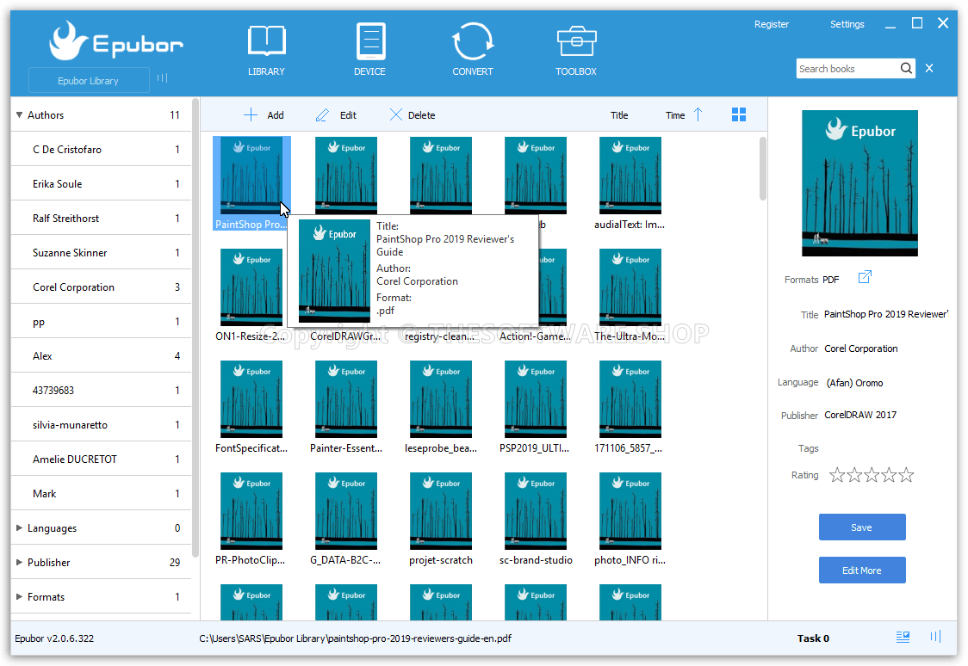Save the book metadata

tap(862, 527)
